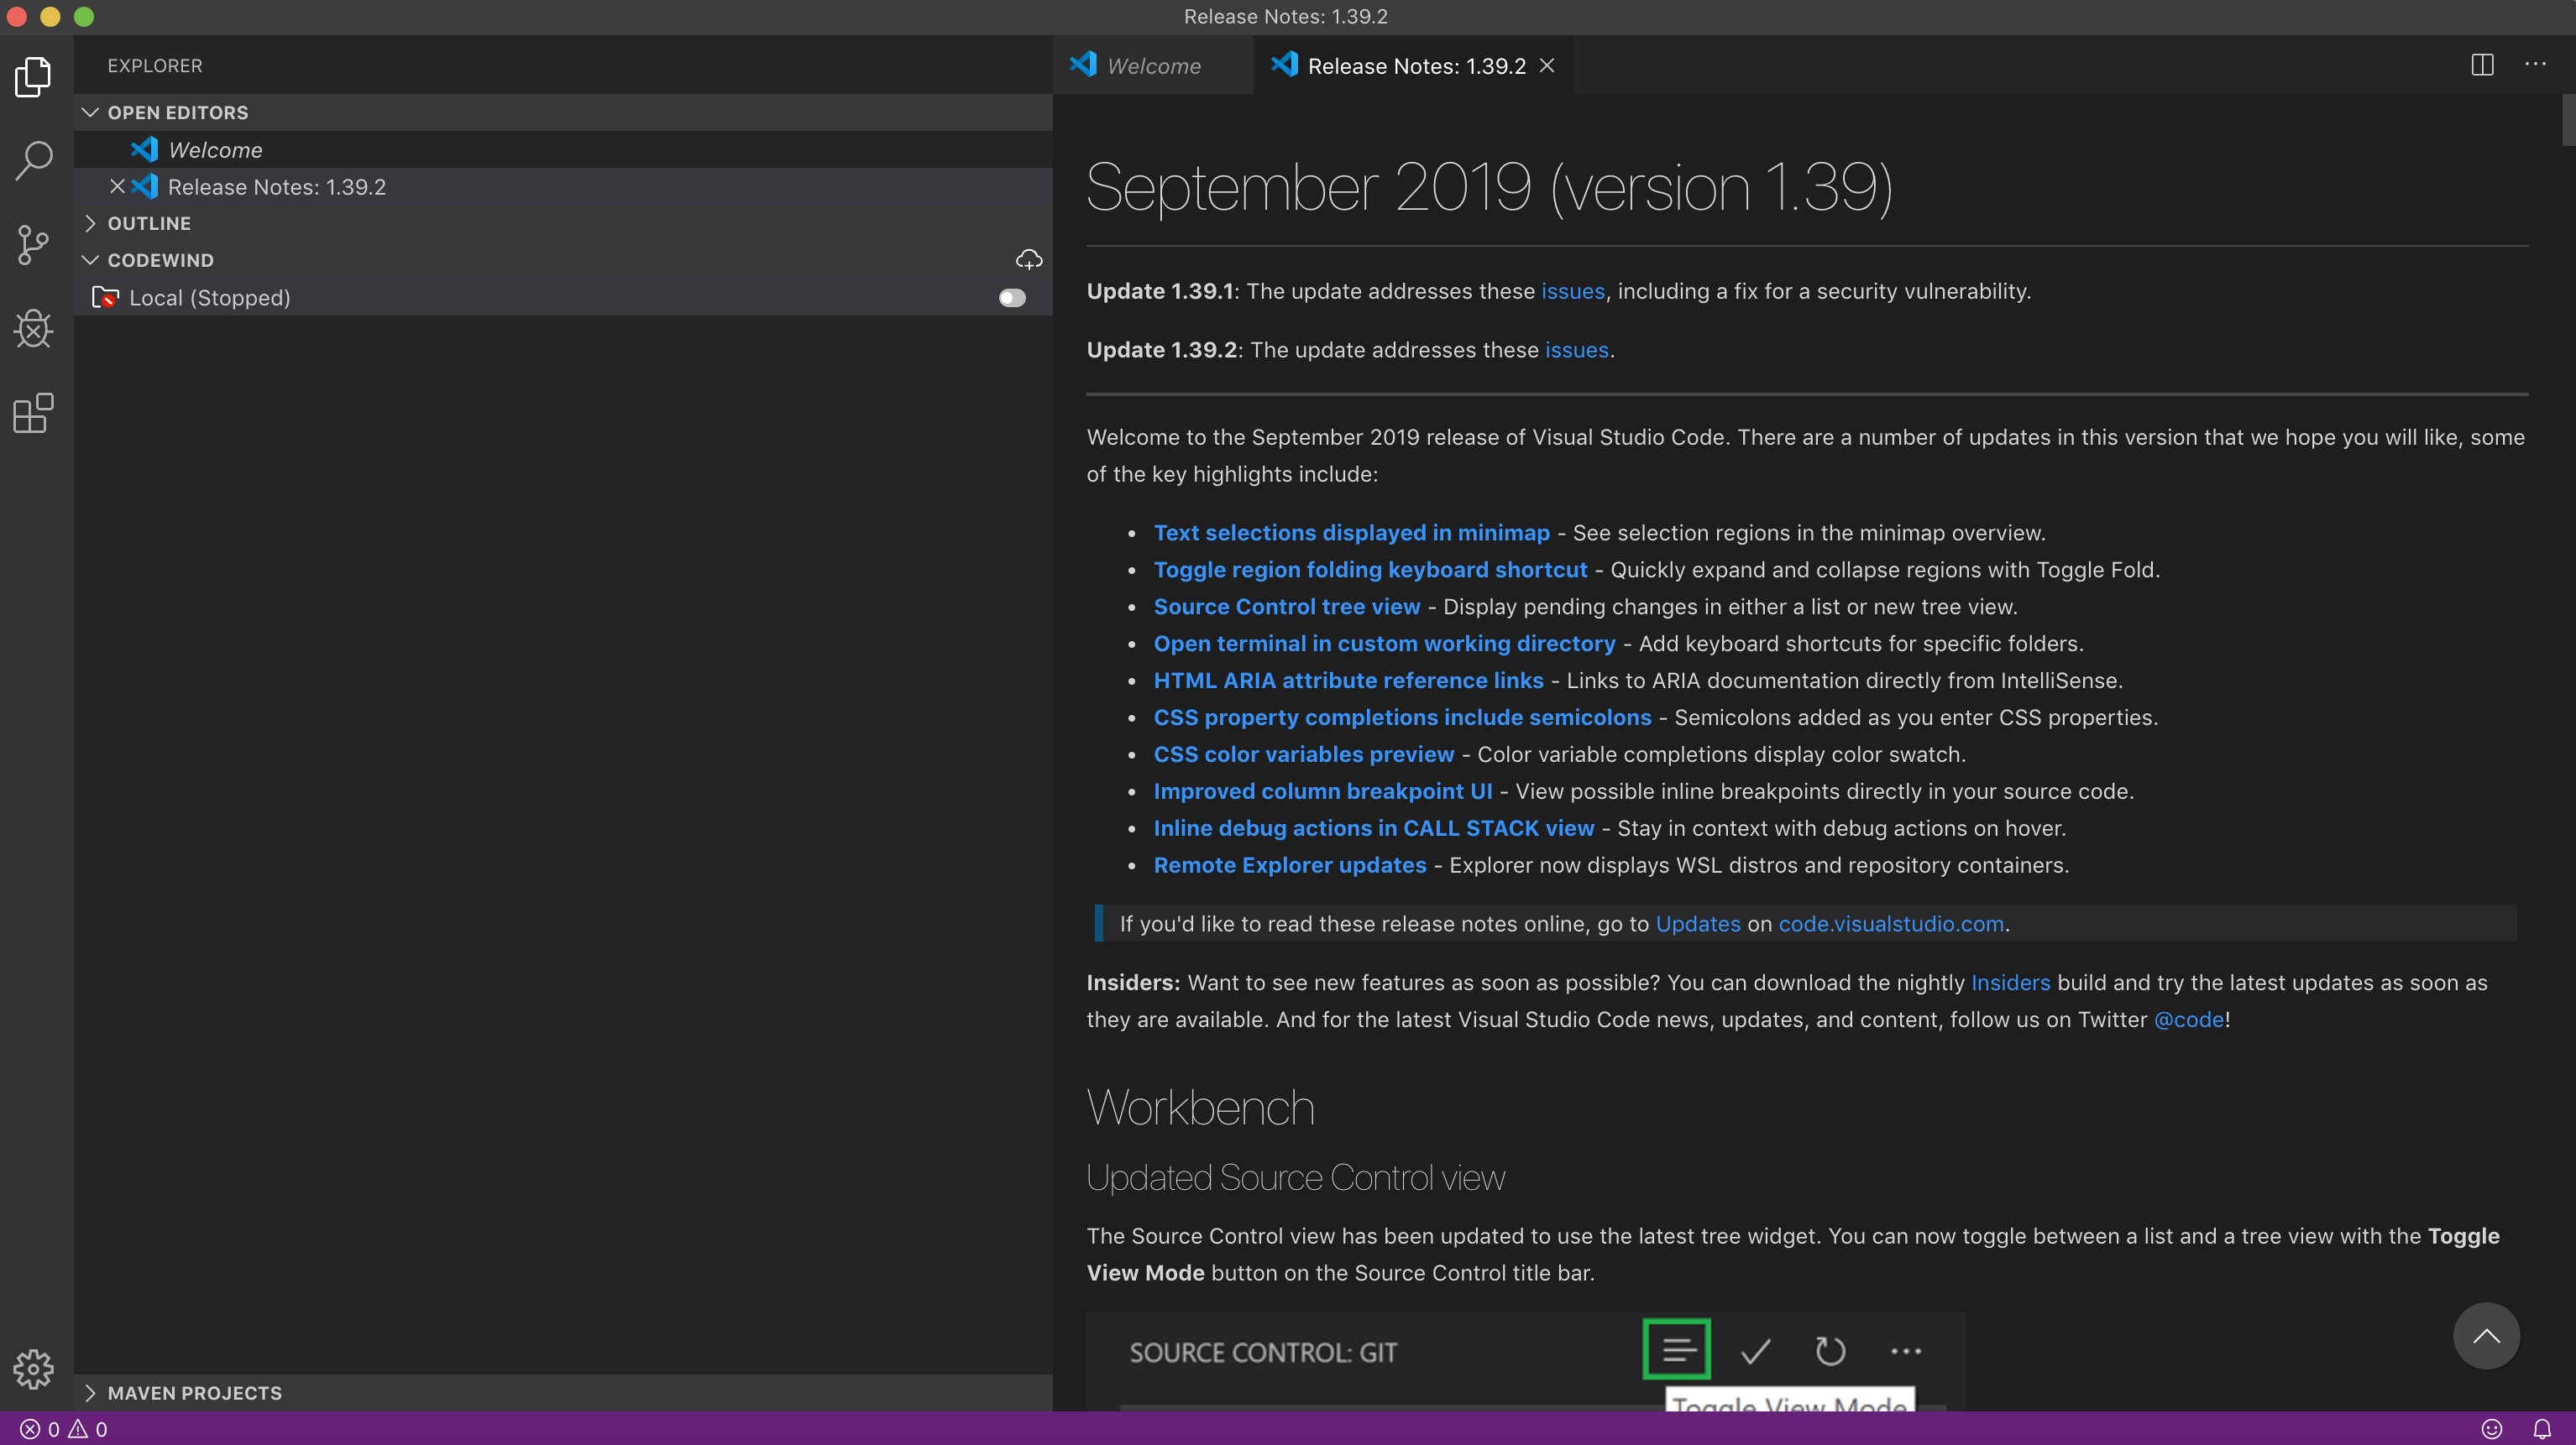
Task: Open the Extensions view
Action: coord(33,414)
